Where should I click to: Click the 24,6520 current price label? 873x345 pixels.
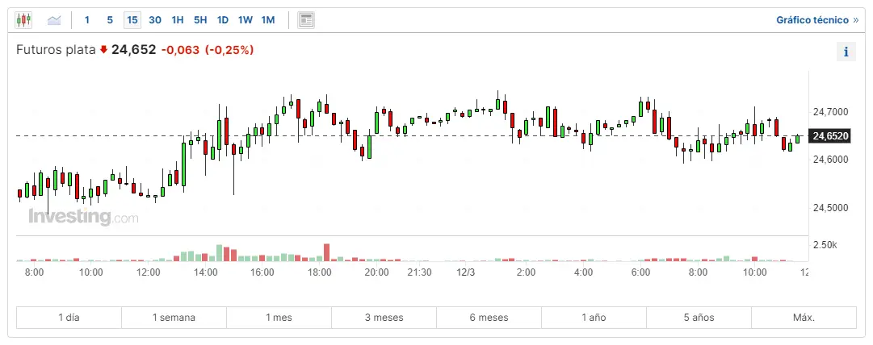point(831,136)
